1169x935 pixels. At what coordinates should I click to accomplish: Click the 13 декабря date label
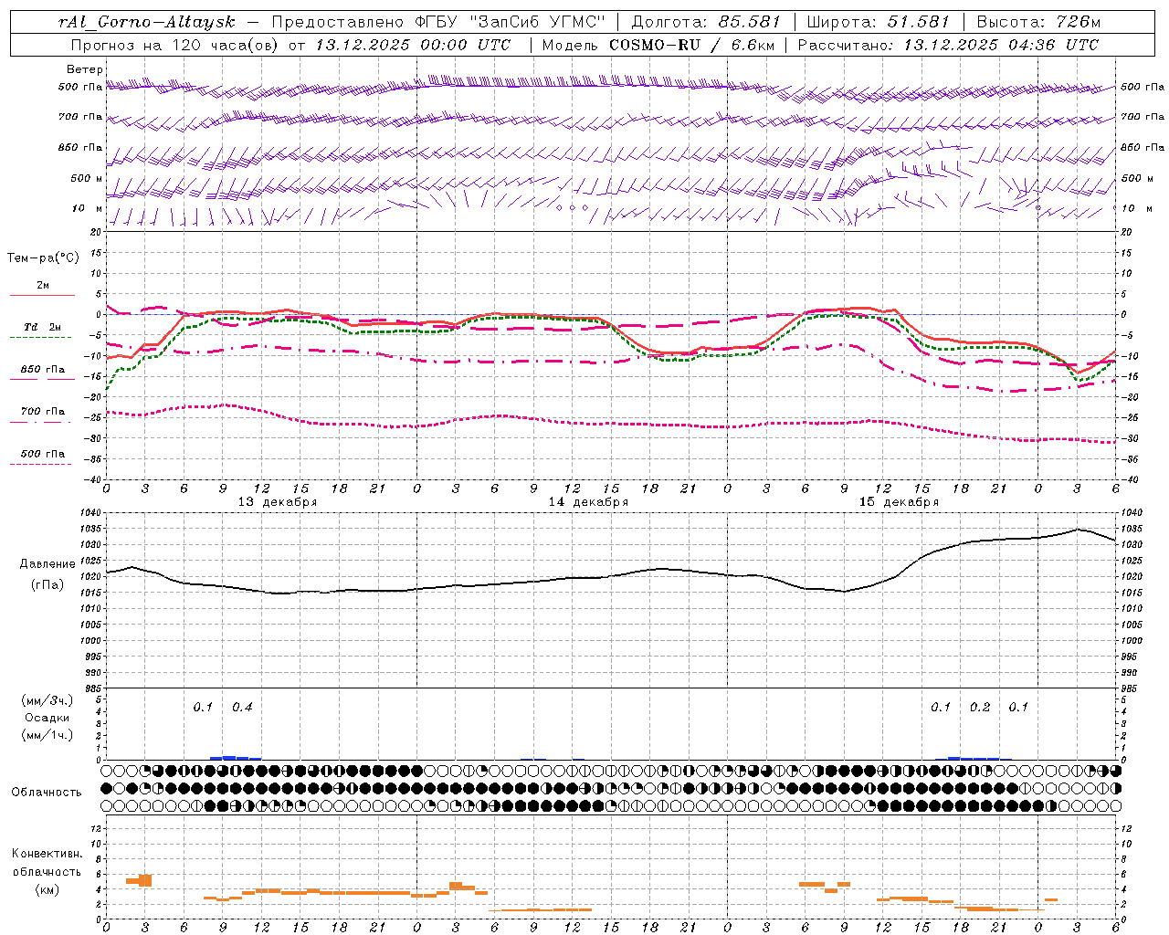[x=278, y=502]
